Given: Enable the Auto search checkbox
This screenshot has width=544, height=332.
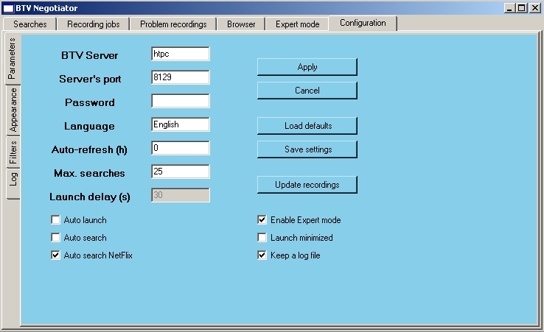Looking at the screenshot, I should tap(55, 237).
